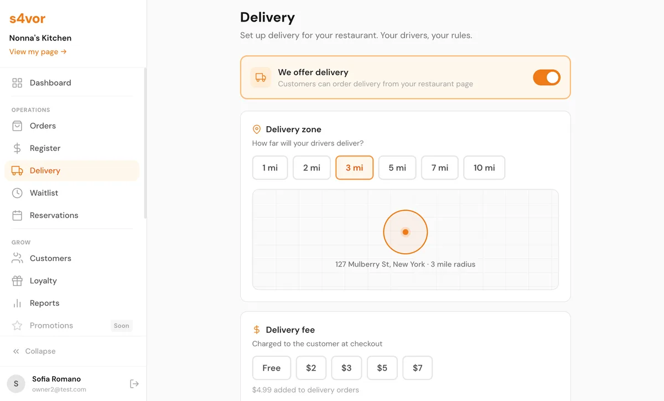Click the delivery truck icon in the banner

pyautogui.click(x=260, y=77)
